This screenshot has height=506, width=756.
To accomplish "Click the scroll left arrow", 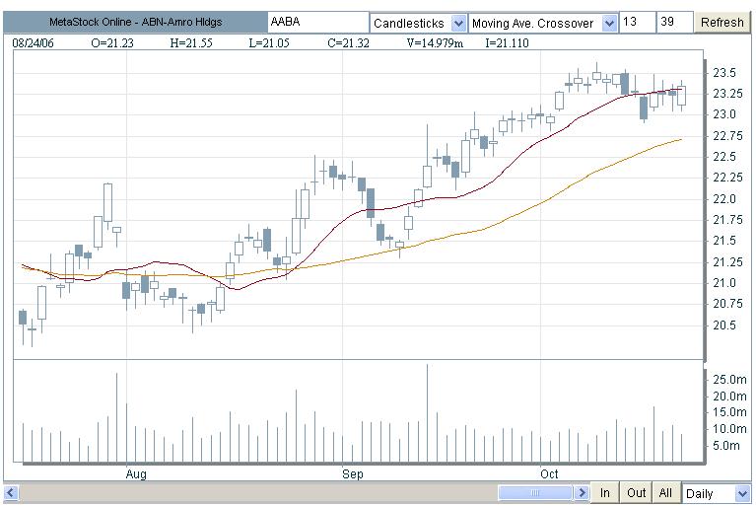I will (11, 492).
